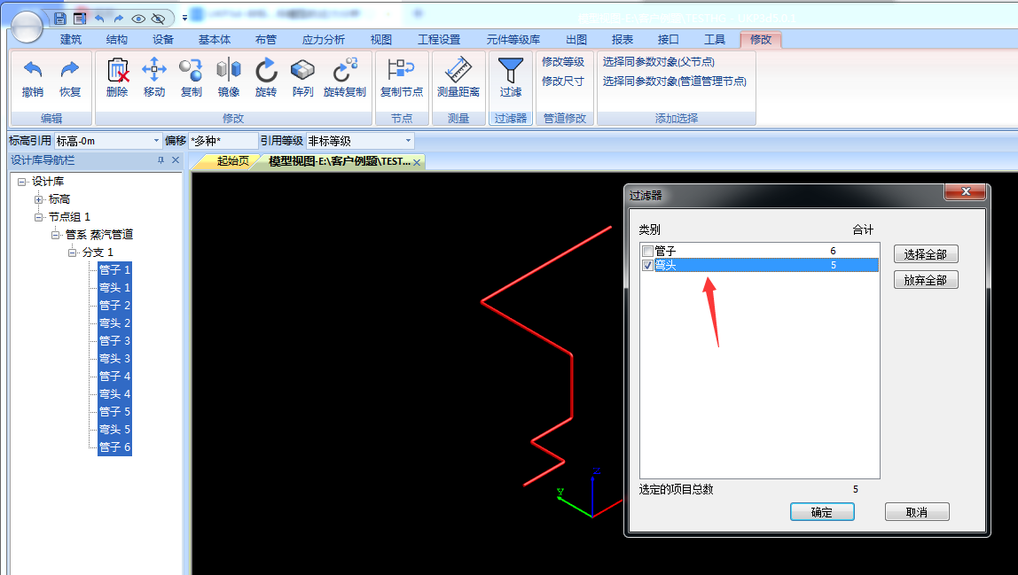Open the 引用等级 grade dropdown
Image resolution: width=1018 pixels, height=575 pixels.
coord(408,141)
